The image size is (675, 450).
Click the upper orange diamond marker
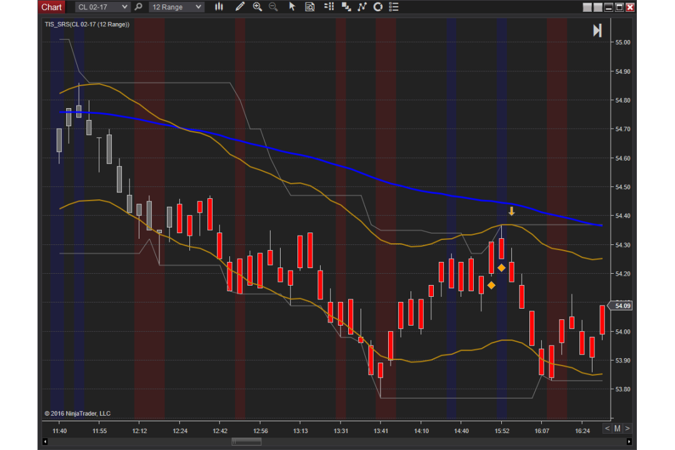(501, 268)
